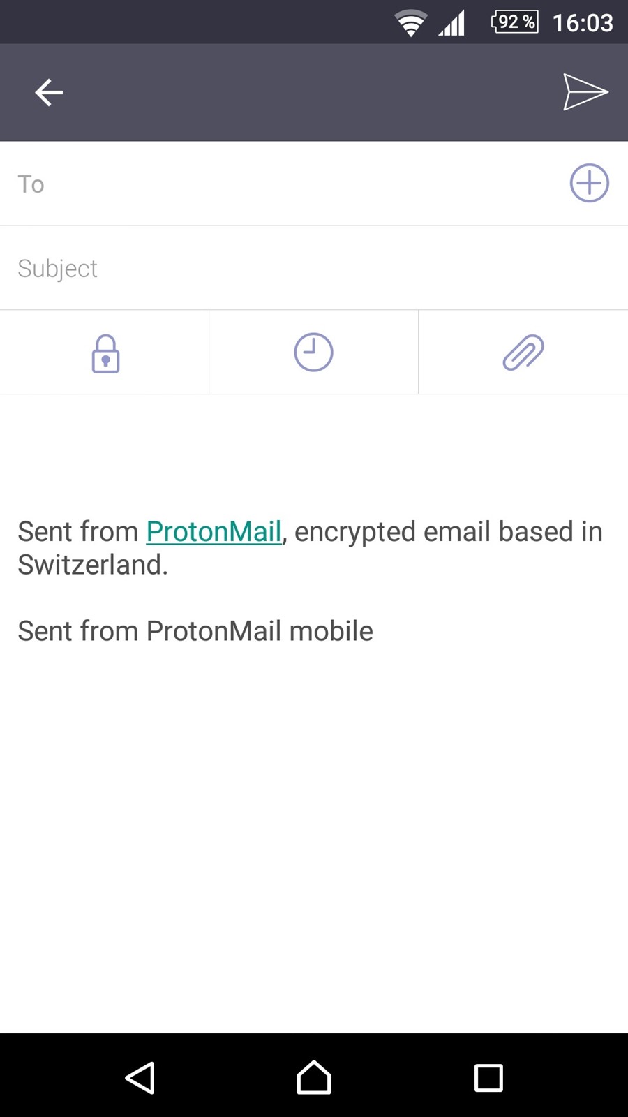Set expiration time with the clock icon

point(313,352)
